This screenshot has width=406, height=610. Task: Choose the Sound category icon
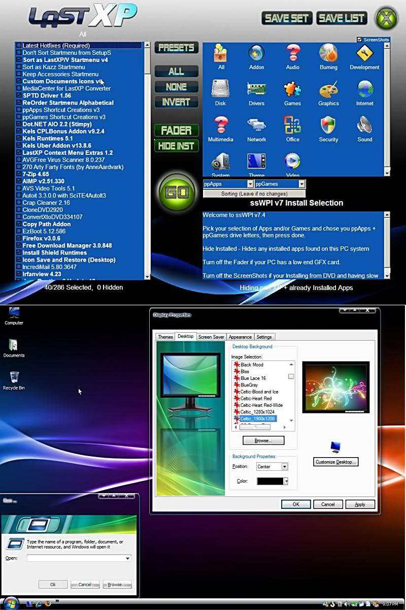click(364, 125)
